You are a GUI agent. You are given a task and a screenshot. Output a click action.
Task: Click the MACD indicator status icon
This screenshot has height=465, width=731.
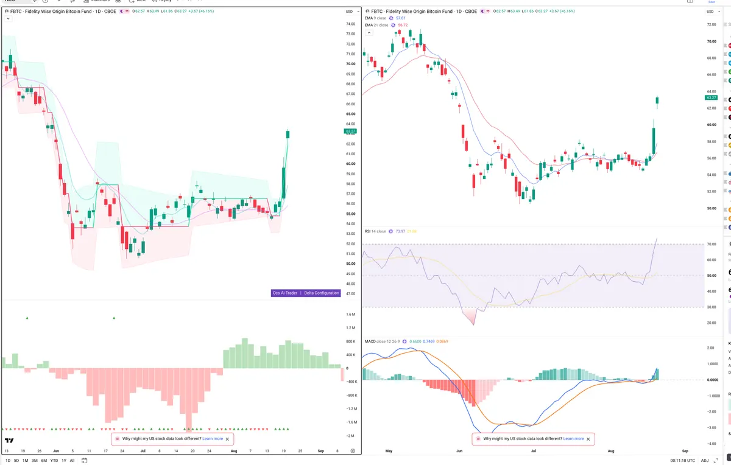[x=406, y=341]
